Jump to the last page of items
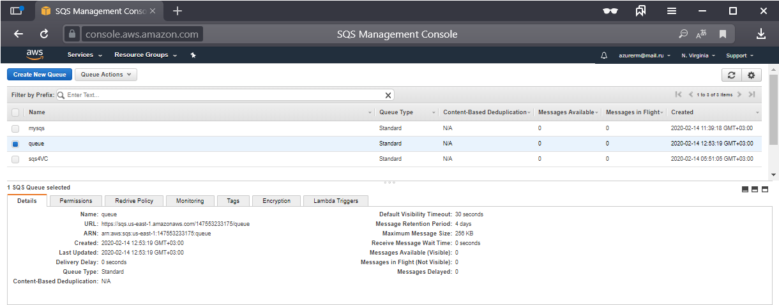779x305 pixels. pyautogui.click(x=752, y=95)
